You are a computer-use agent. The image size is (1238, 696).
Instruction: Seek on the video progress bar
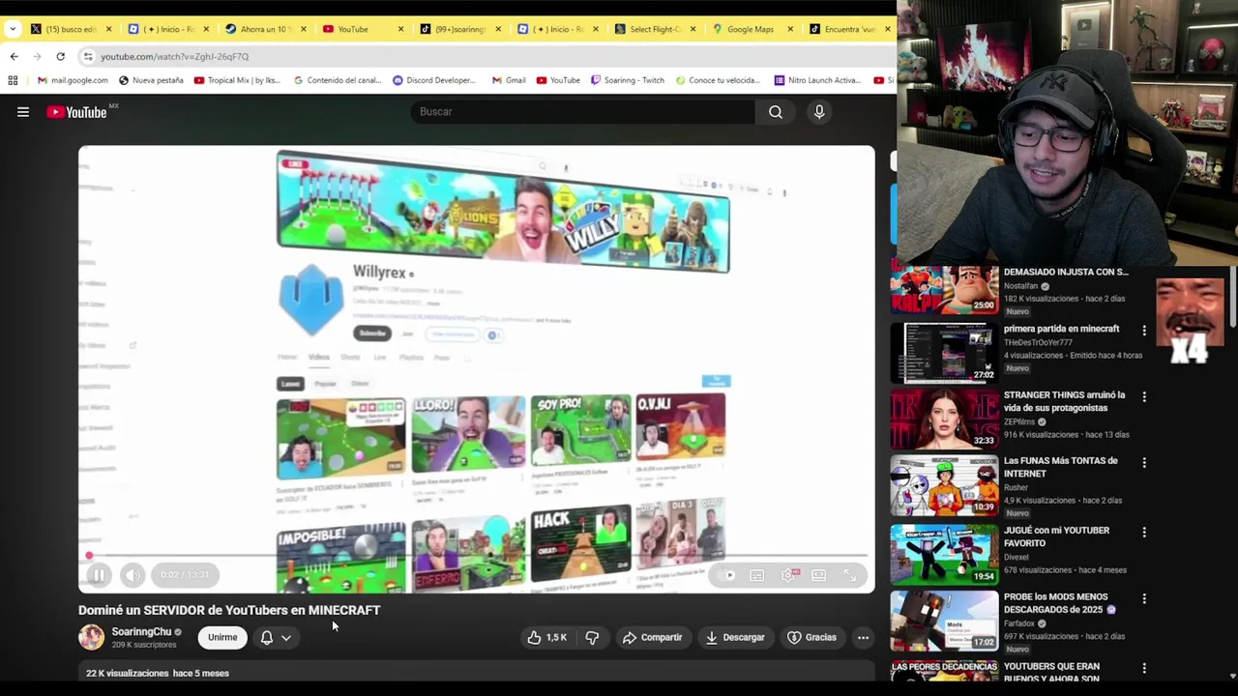point(477,556)
